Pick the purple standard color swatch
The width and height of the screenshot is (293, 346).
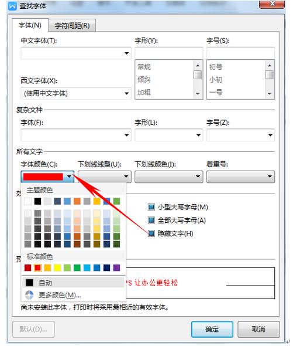pos(116,267)
